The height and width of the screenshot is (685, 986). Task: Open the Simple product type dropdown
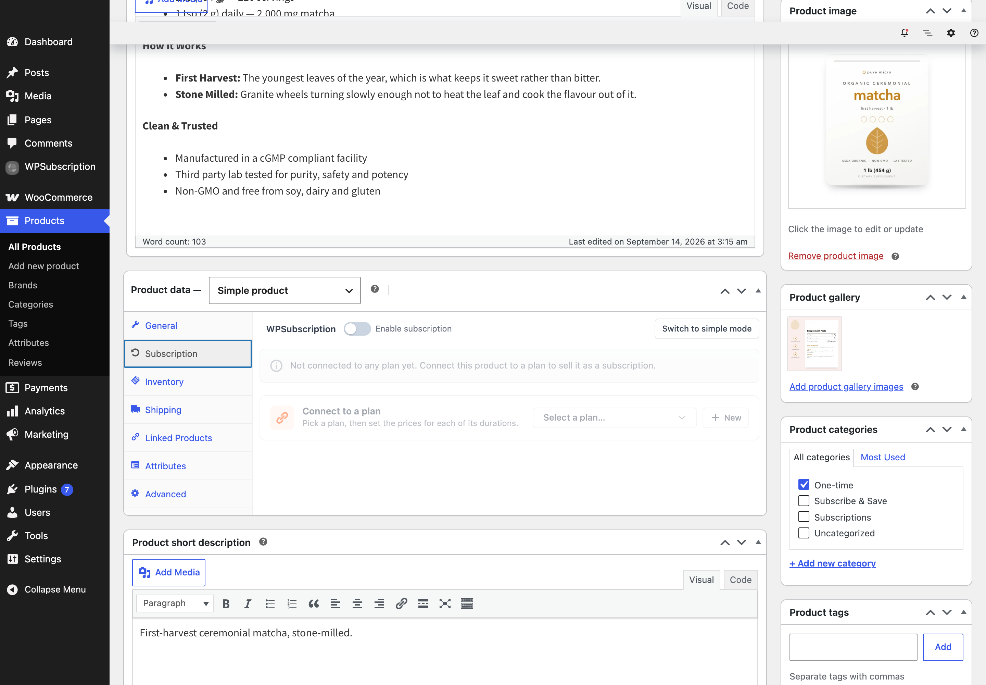pos(285,290)
